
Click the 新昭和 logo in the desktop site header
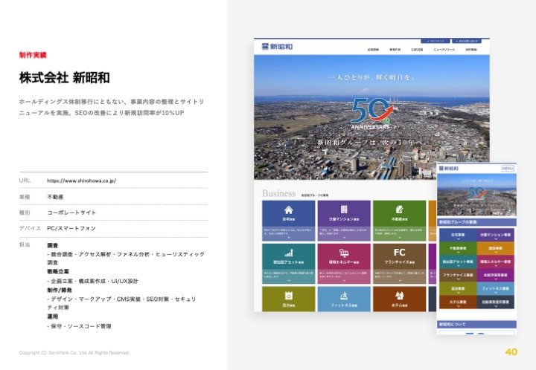coord(277,46)
